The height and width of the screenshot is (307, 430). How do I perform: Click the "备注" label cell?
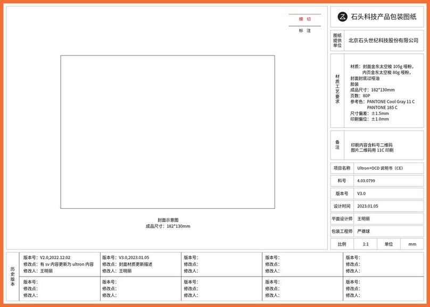(x=337, y=145)
